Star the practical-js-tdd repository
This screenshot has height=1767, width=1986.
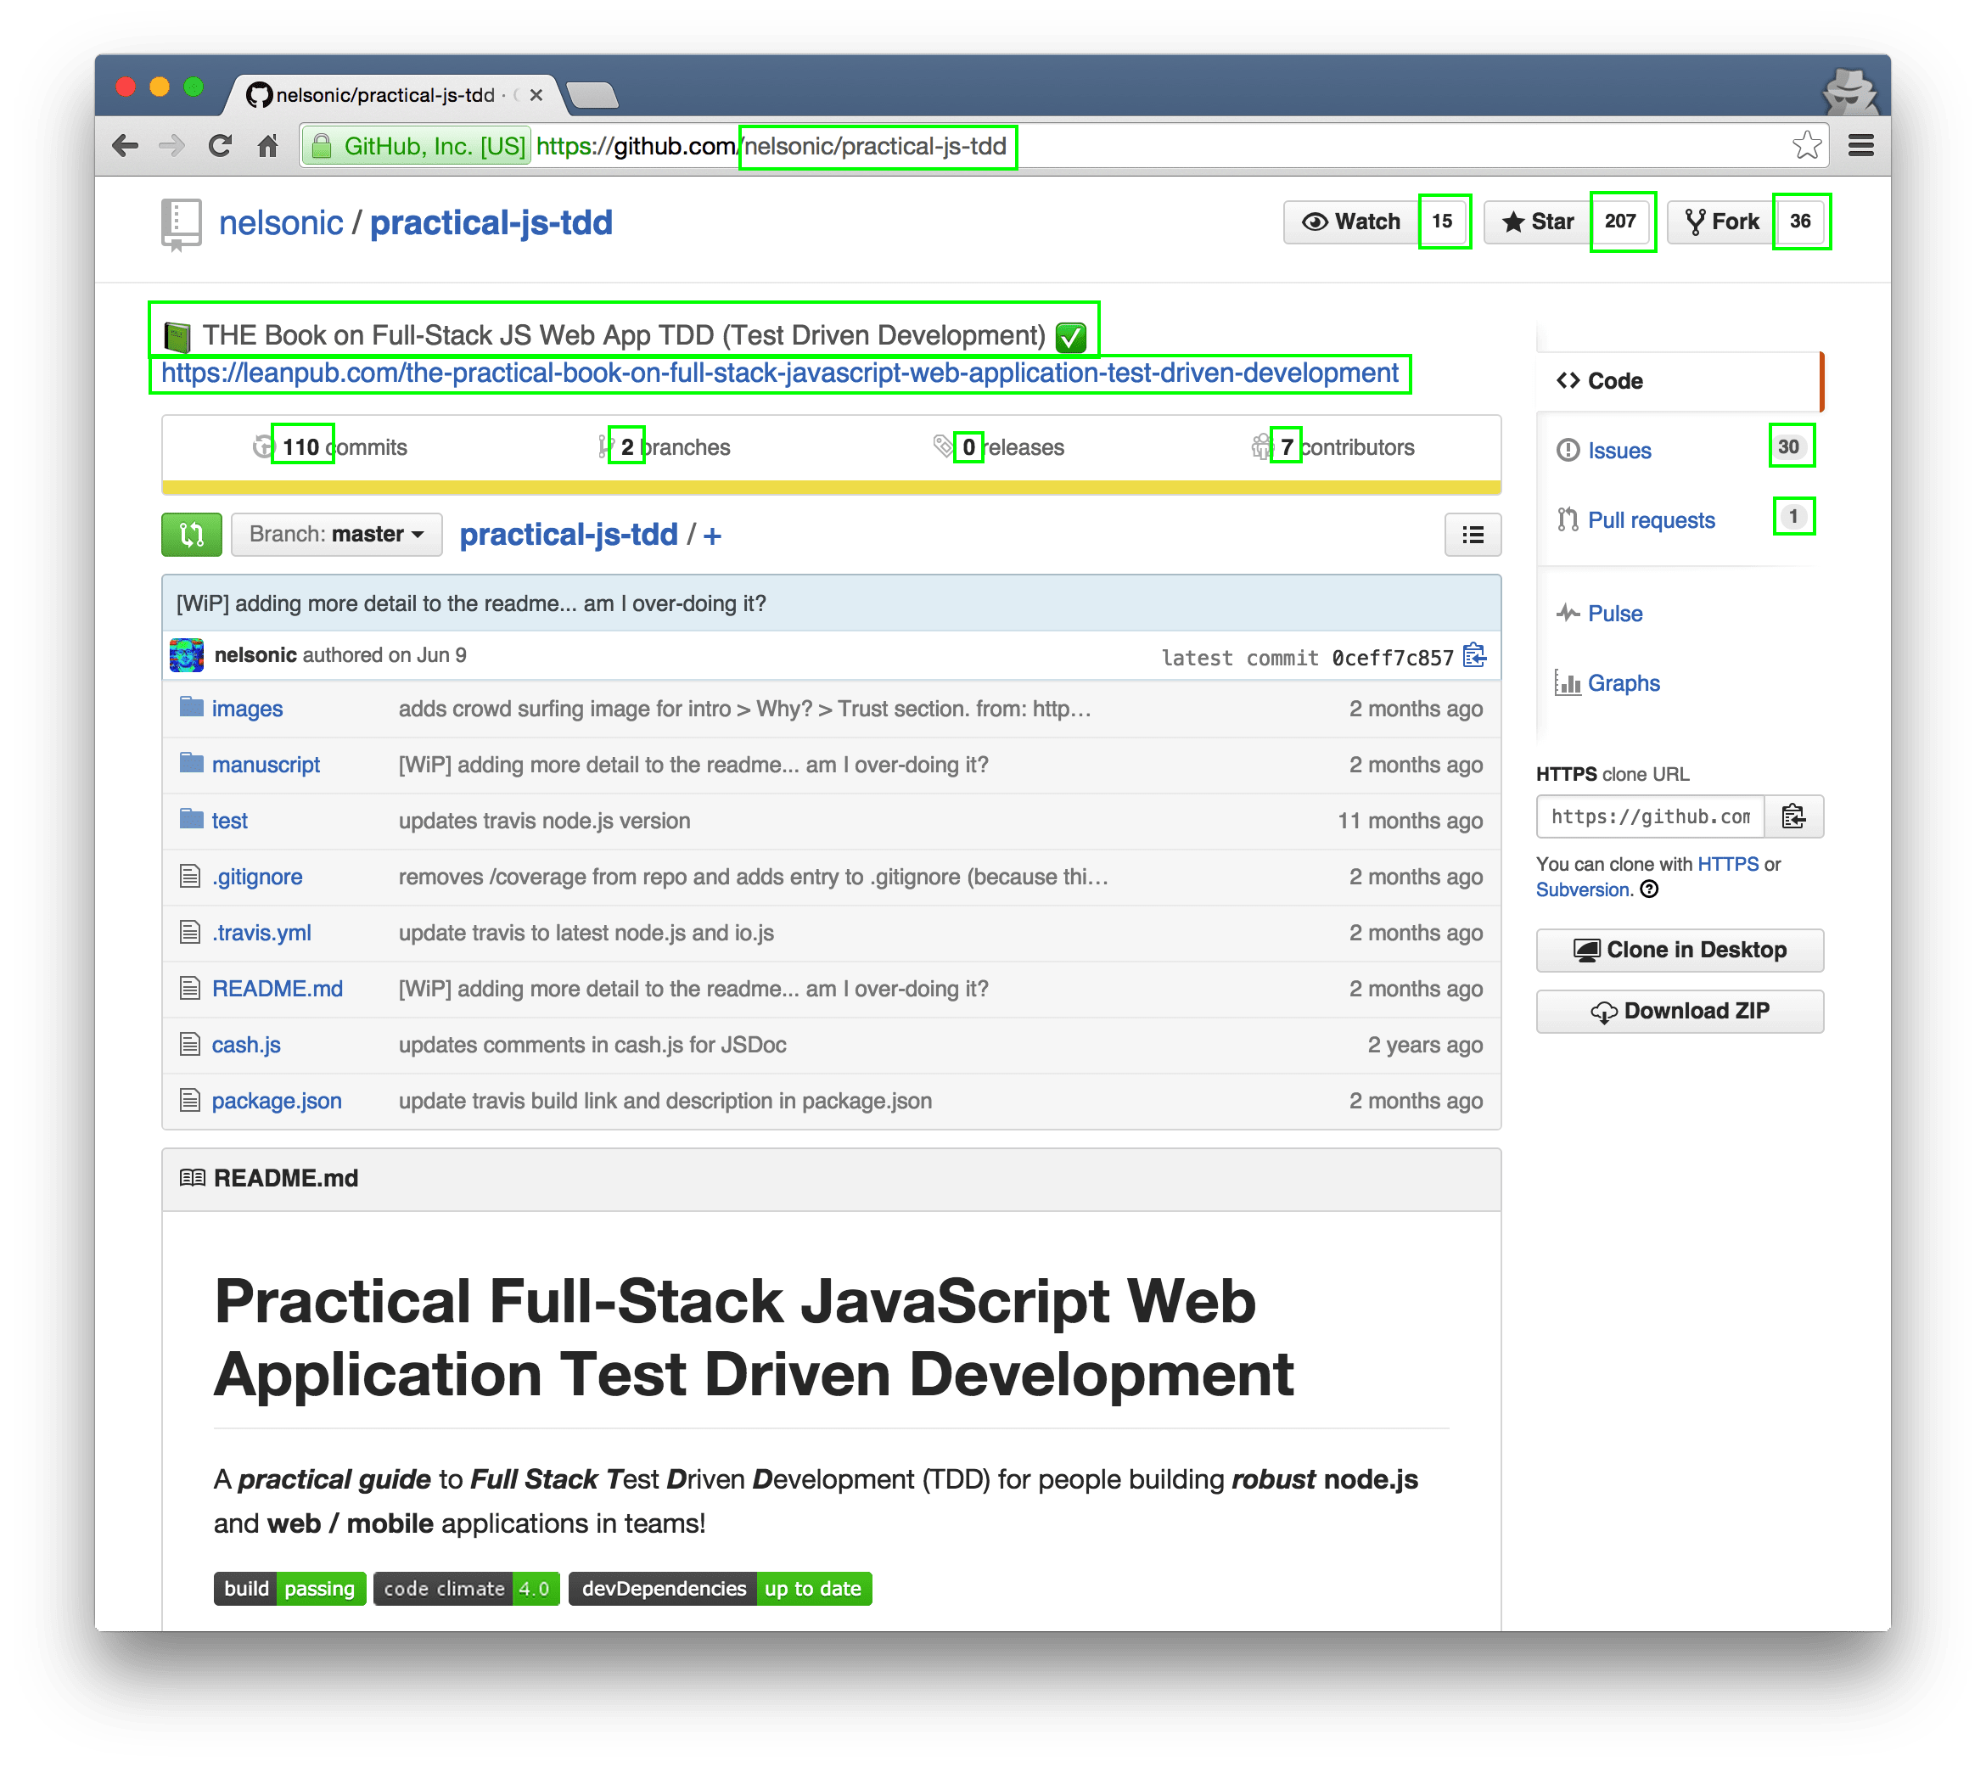(1537, 222)
